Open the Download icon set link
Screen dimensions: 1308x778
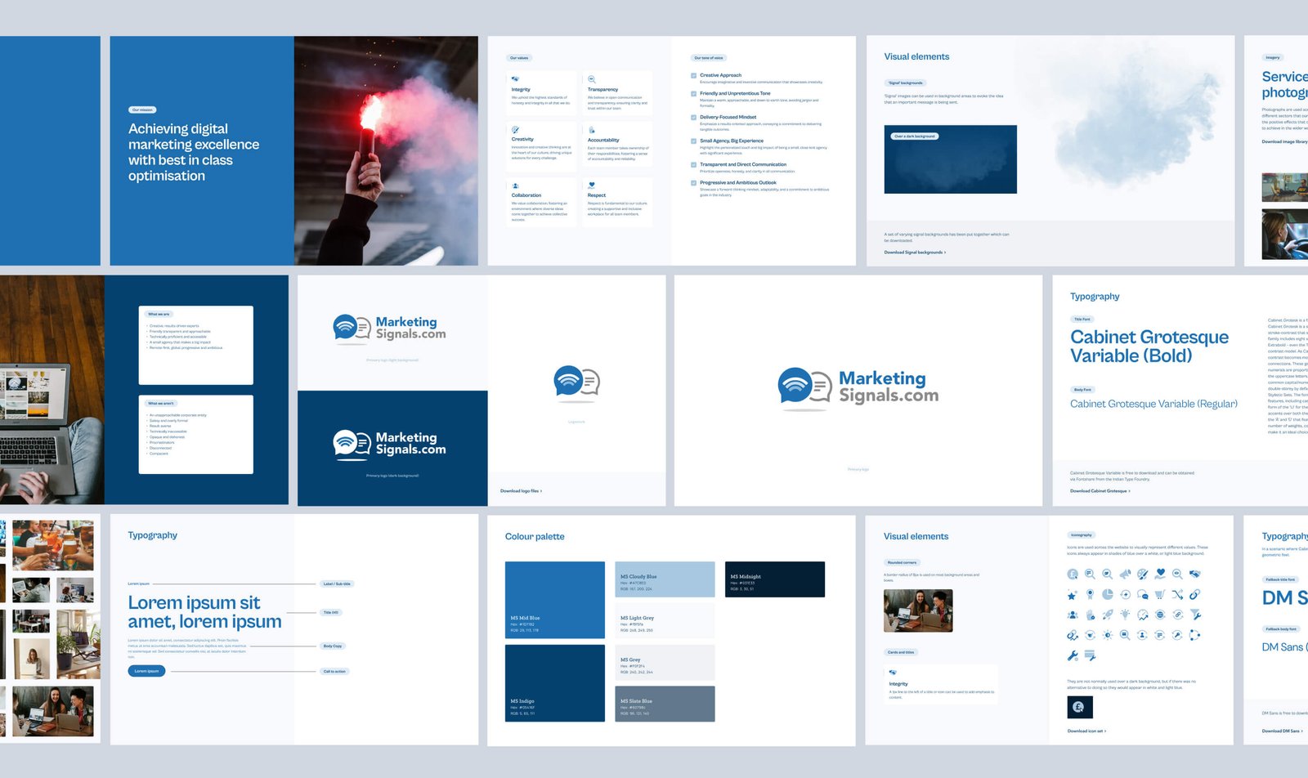[x=1086, y=731]
